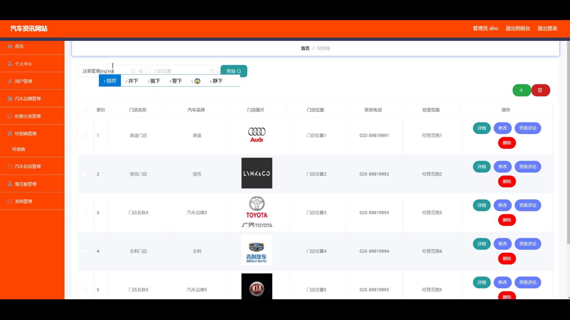Viewport: 570px width, 320px height.
Task: Click the icon beside 留言板管理
Action: tap(10, 184)
